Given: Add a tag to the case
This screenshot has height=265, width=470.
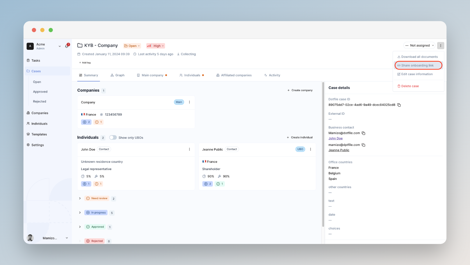Looking at the screenshot, I should pyautogui.click(x=85, y=63).
